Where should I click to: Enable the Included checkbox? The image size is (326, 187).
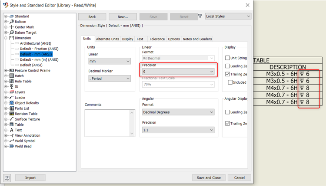pos(230,82)
